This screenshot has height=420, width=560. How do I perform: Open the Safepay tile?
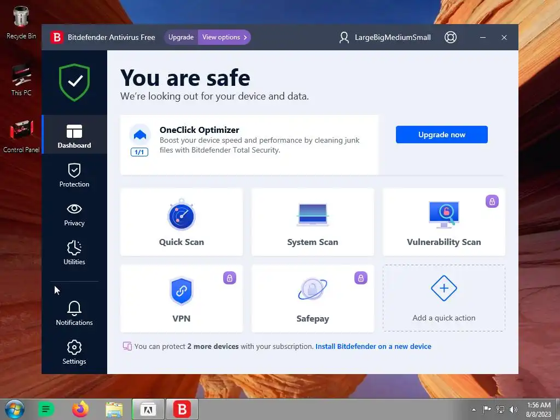312,298
